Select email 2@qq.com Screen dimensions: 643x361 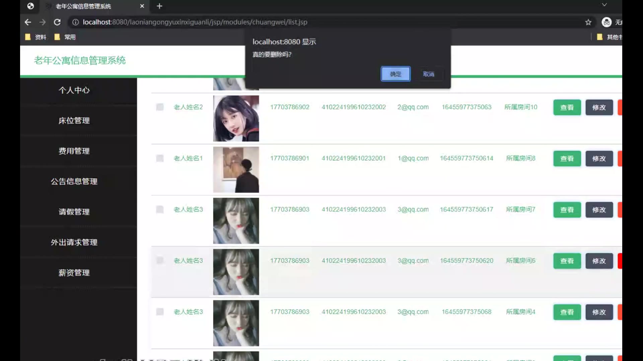(x=413, y=107)
